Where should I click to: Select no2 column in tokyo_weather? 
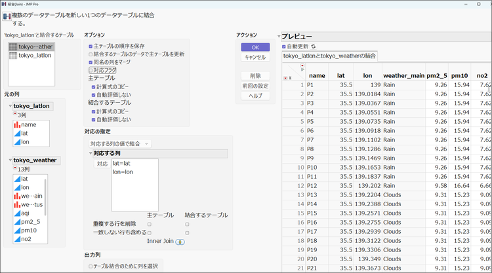point(29,239)
